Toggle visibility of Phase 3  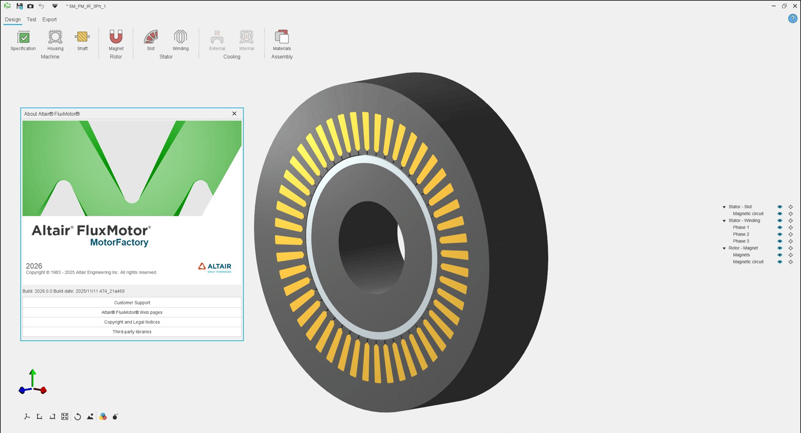[780, 241]
